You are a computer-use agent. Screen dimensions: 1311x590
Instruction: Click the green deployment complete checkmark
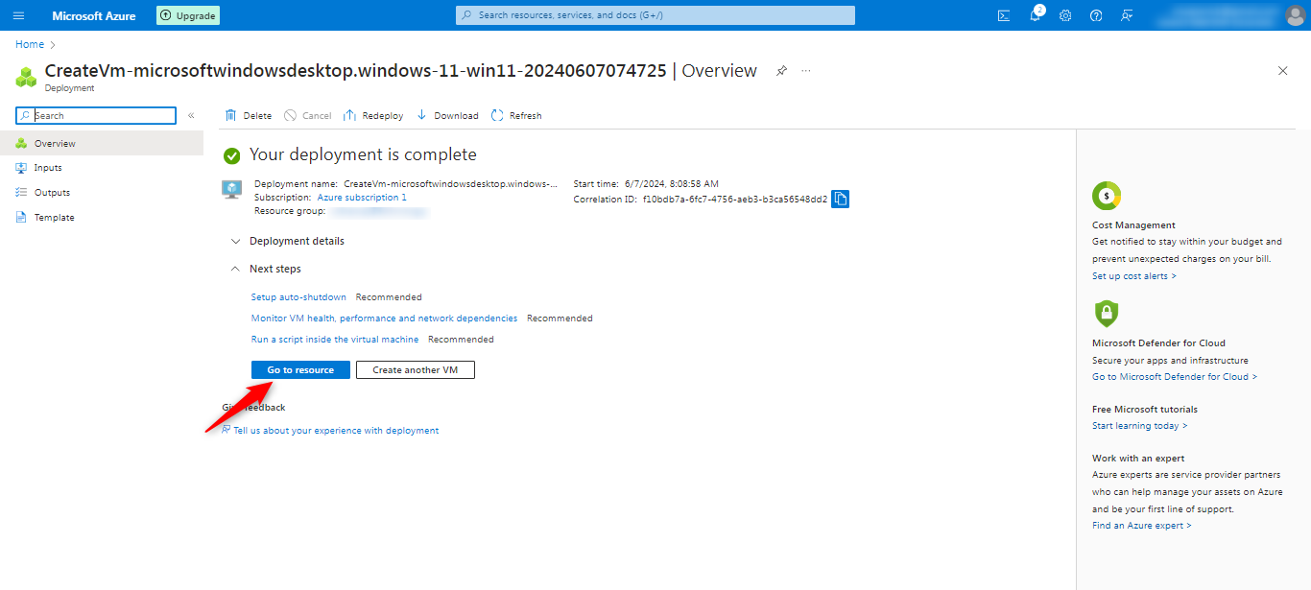pyautogui.click(x=231, y=155)
